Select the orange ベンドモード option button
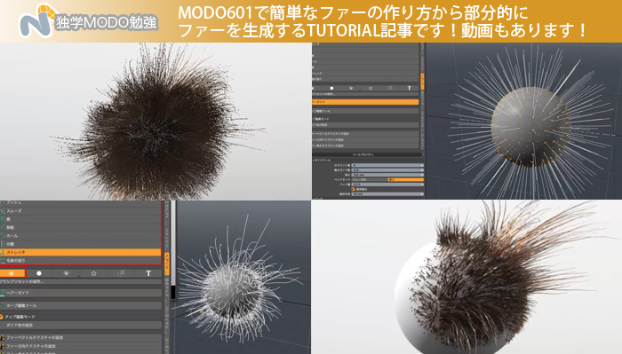 (405, 180)
